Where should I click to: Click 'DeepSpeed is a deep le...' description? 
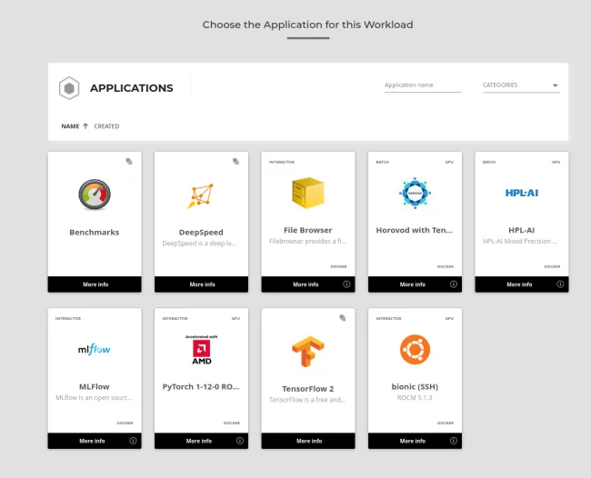point(199,244)
